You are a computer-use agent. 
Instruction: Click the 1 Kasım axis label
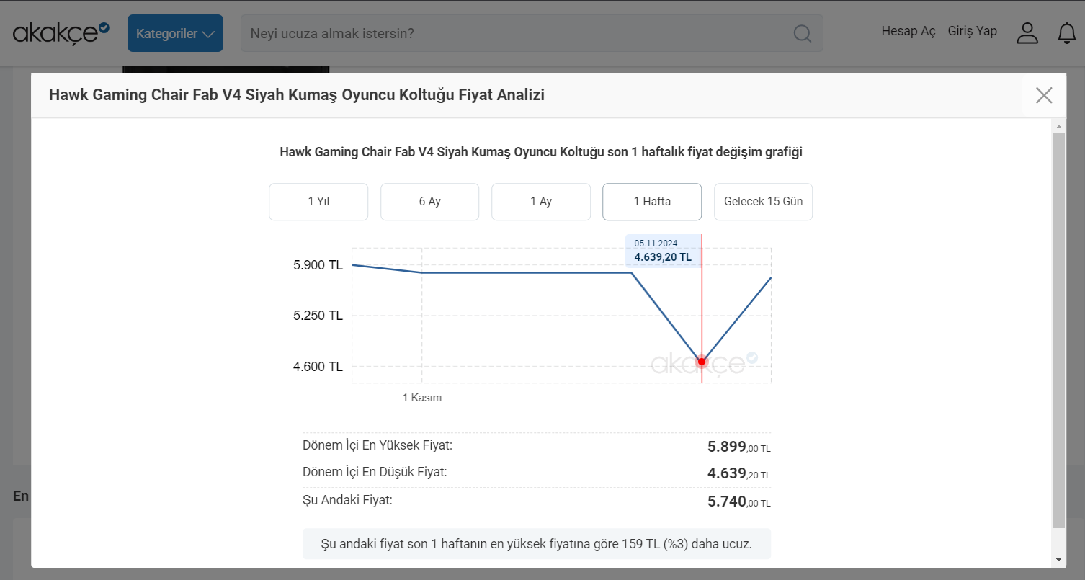point(421,398)
